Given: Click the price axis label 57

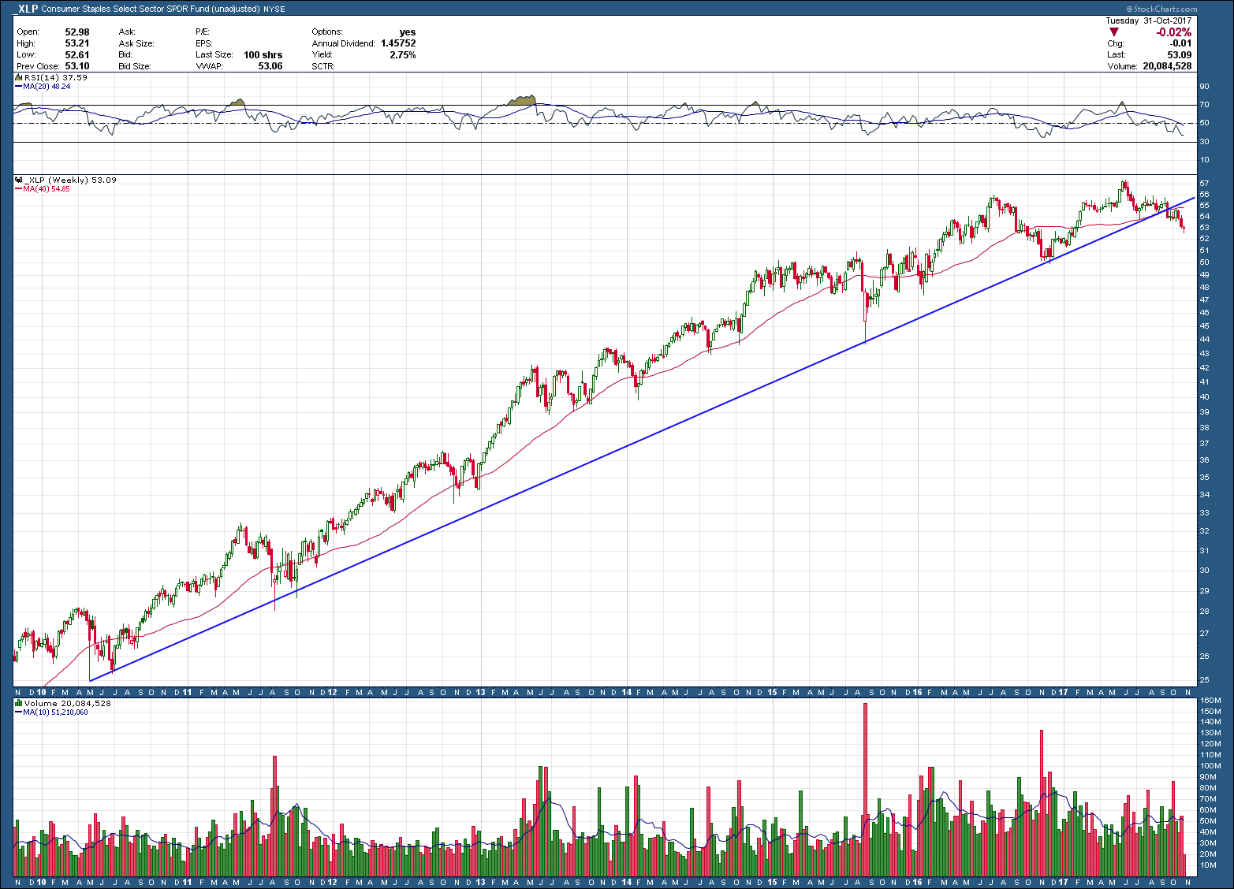Looking at the screenshot, I should coord(1204,184).
